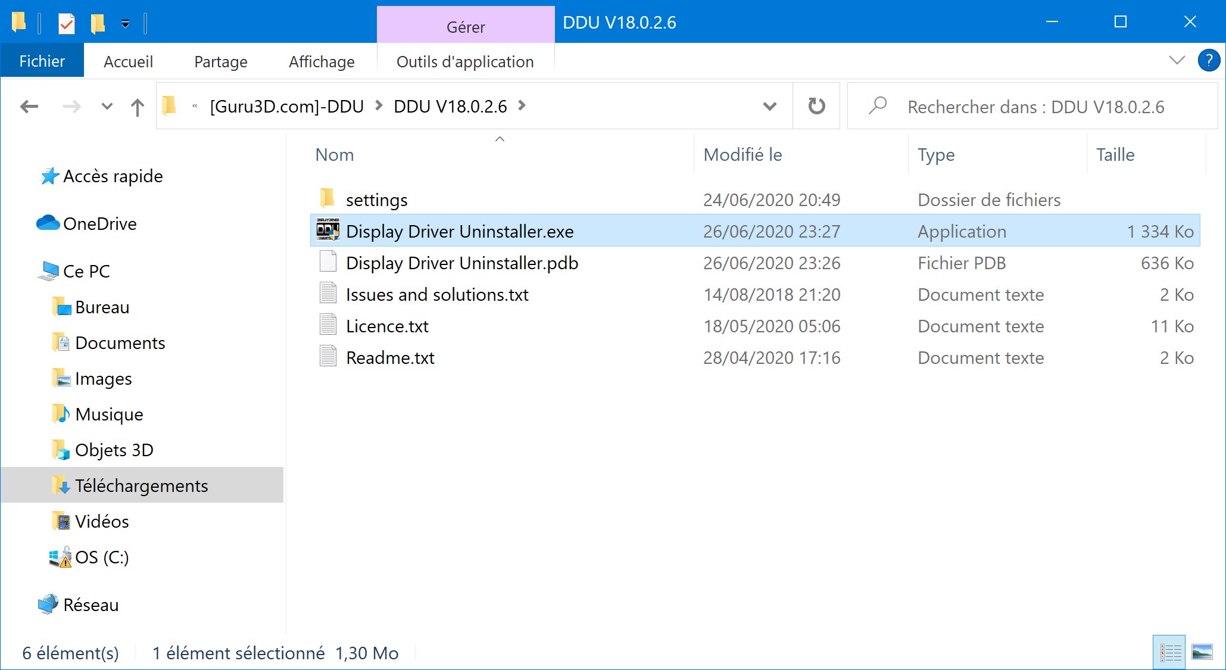Click the Dossier de fichiers type cell
Screen dimensions: 1226x670
tap(989, 200)
